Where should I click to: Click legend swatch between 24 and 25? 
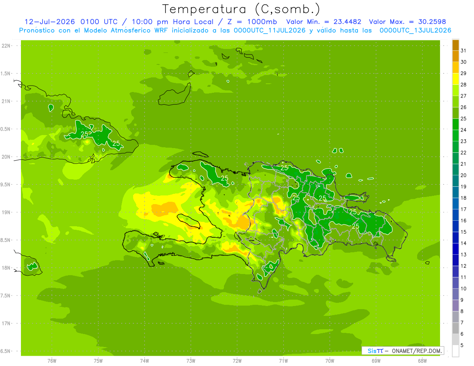[455, 124]
